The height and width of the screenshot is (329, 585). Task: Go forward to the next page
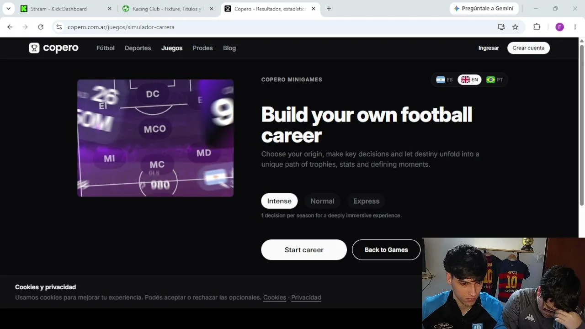click(25, 27)
